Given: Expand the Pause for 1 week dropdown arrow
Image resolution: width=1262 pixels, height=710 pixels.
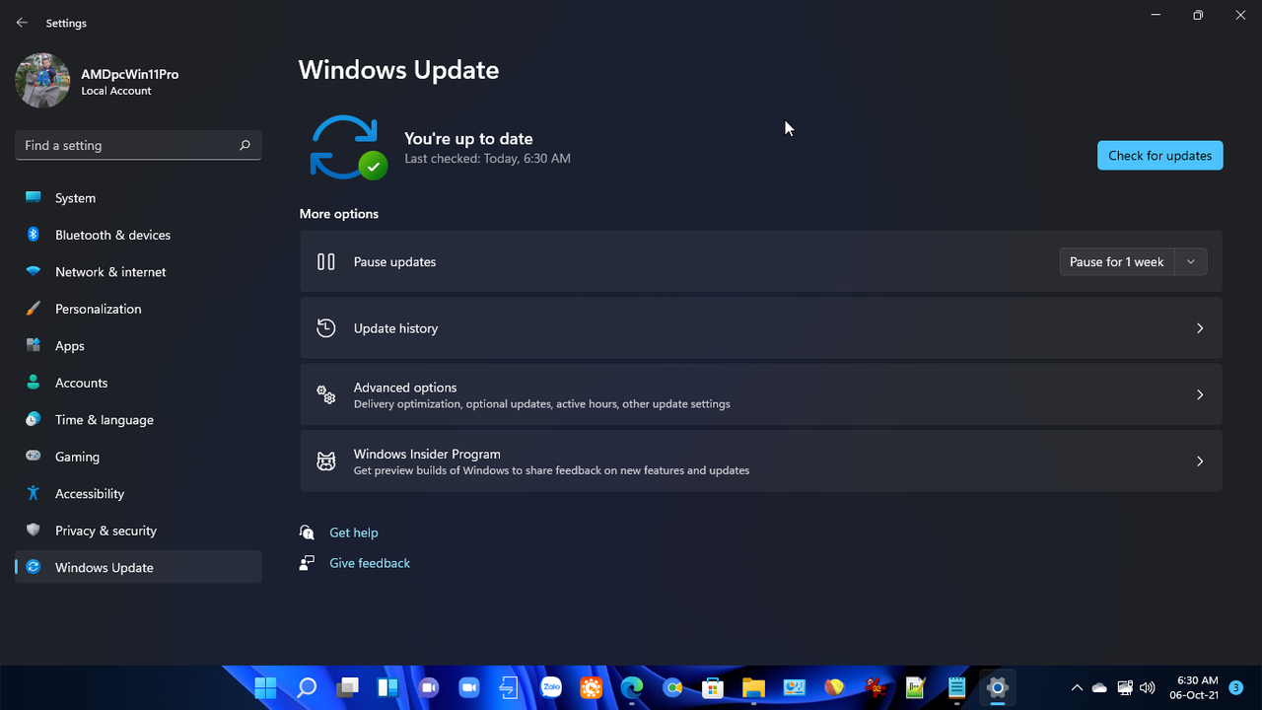Looking at the screenshot, I should 1191,261.
